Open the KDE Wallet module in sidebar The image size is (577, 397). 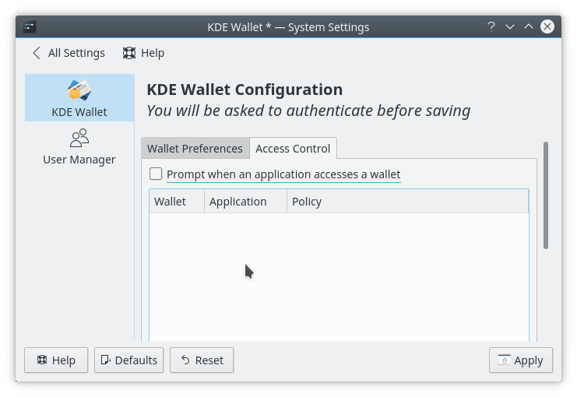tap(79, 98)
